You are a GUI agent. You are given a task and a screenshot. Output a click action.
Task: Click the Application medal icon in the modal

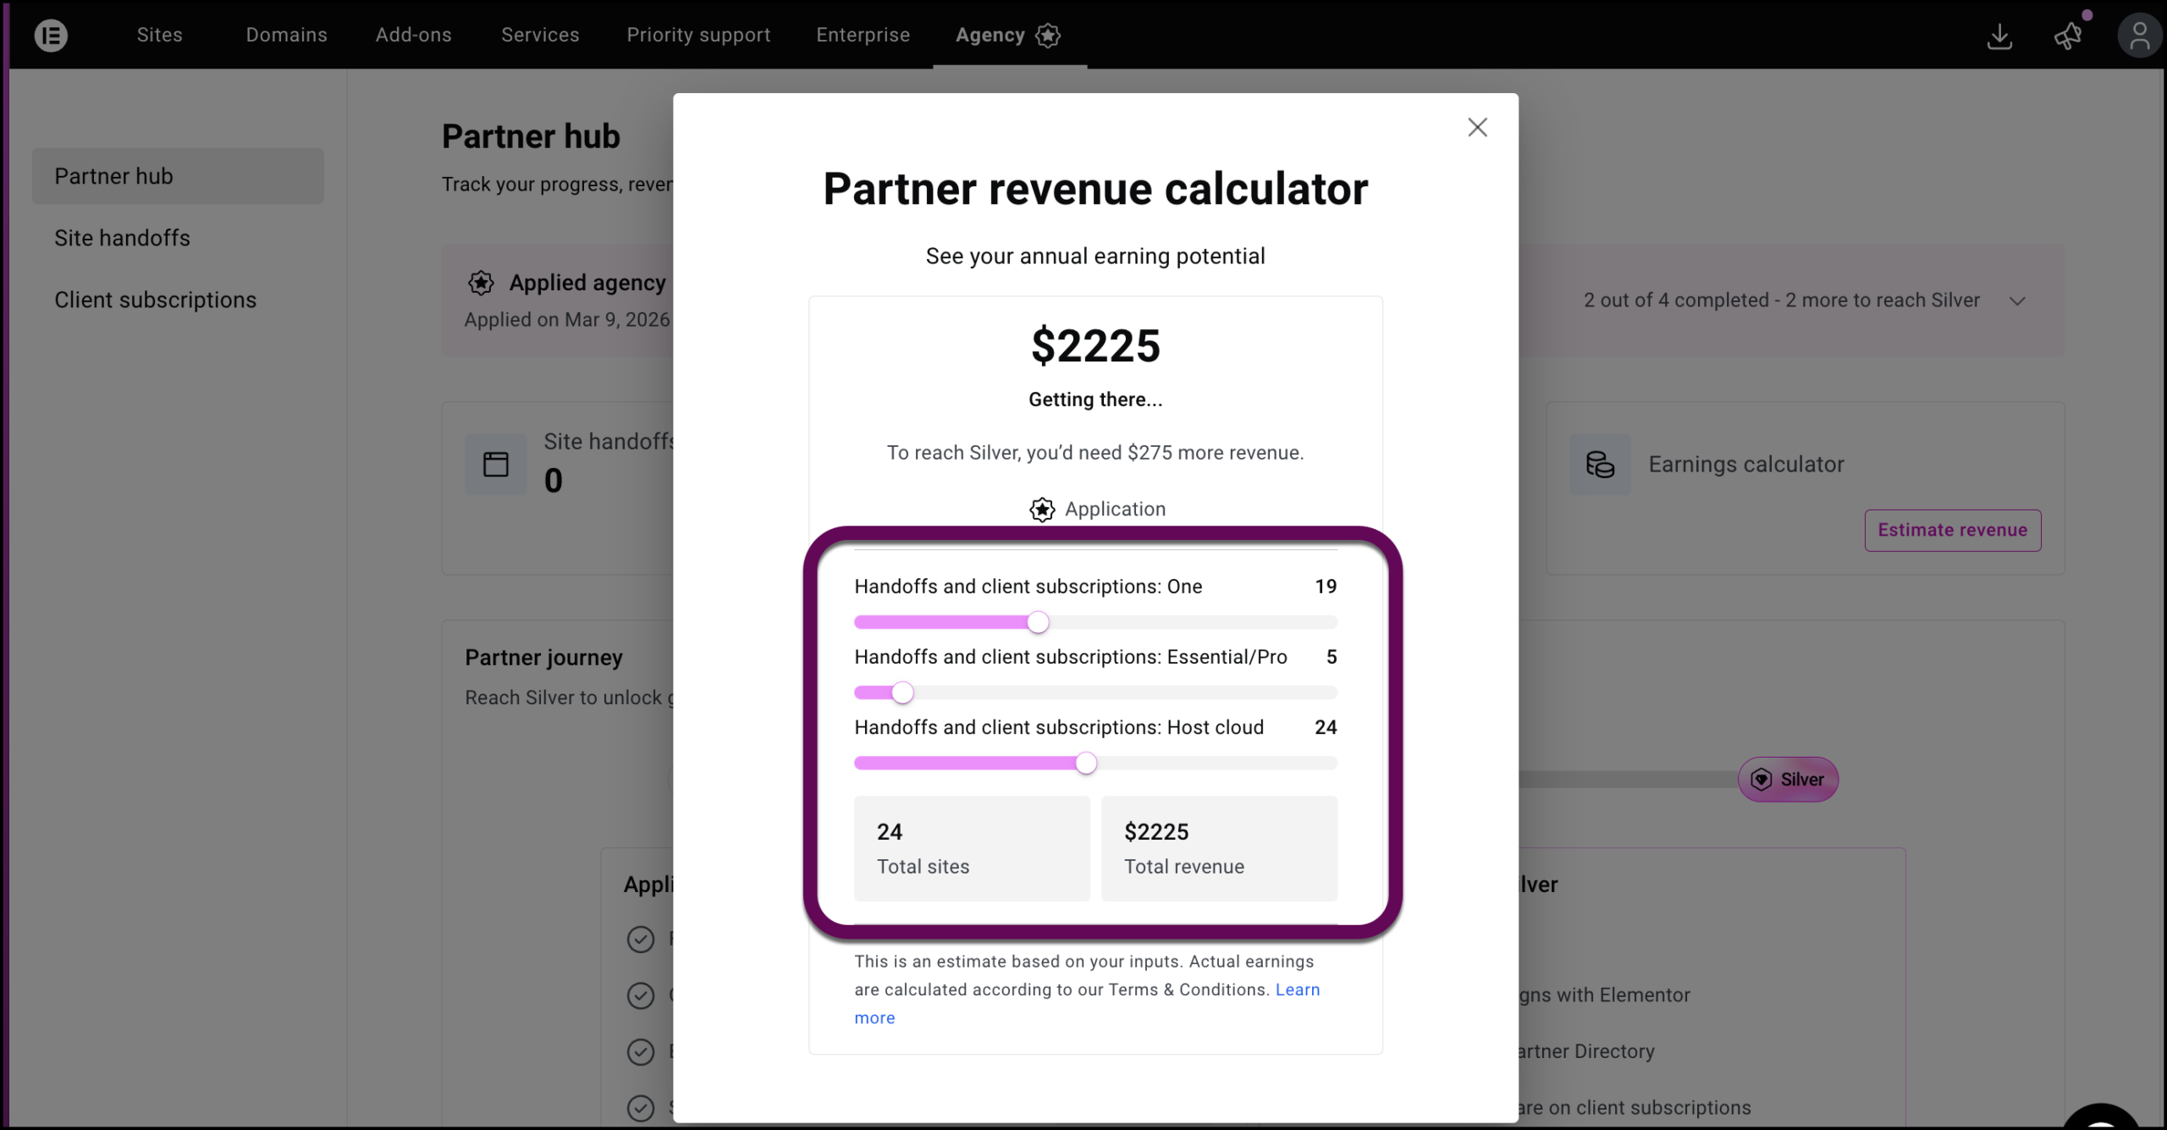click(x=1042, y=509)
